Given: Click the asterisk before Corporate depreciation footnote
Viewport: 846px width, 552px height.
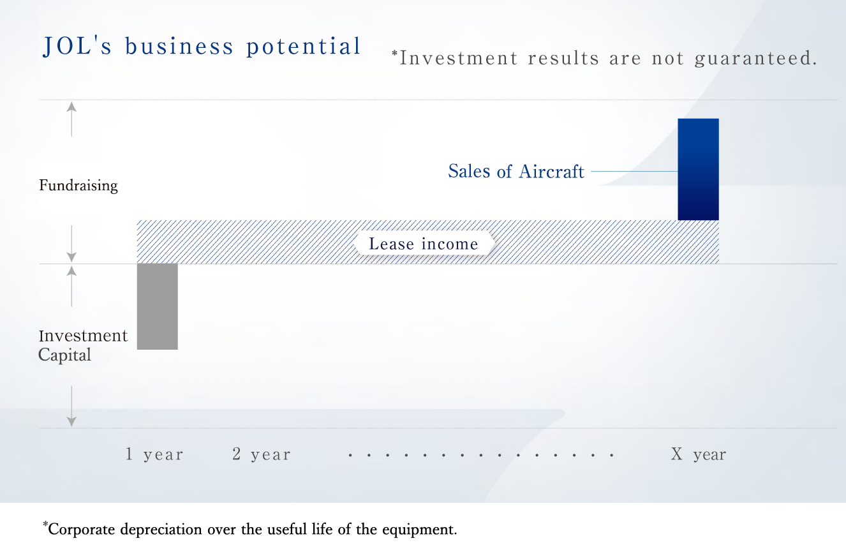Looking at the screenshot, I should [45, 525].
